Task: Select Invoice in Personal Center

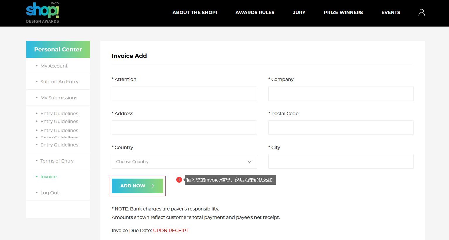Action: [49, 177]
